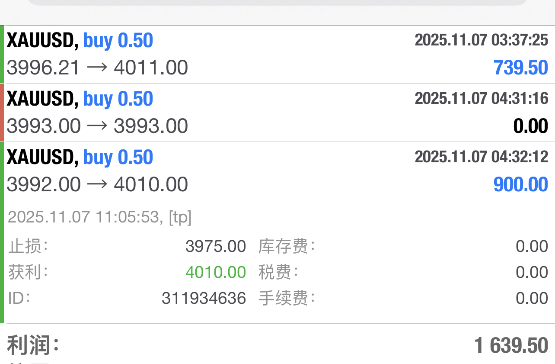Screen dimensions: 555x364
Task: Click the red indicator bar on second trade
Action: 2,113
